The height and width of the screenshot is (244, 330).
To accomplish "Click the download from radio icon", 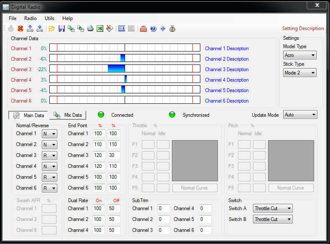I will (40, 28).
